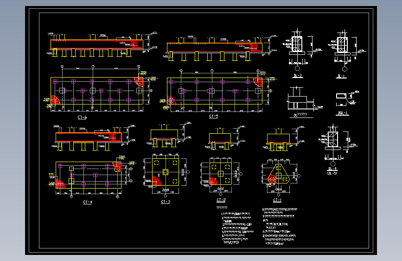This screenshot has width=402, height=261.
Task: Select the CT-2 drawing title label
Action: 221,200
